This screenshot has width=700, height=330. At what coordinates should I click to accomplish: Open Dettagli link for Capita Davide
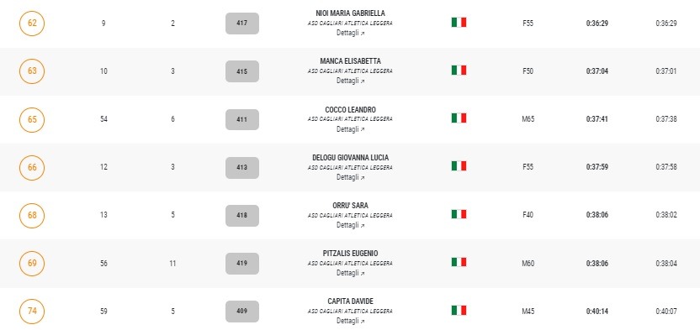[351, 321]
